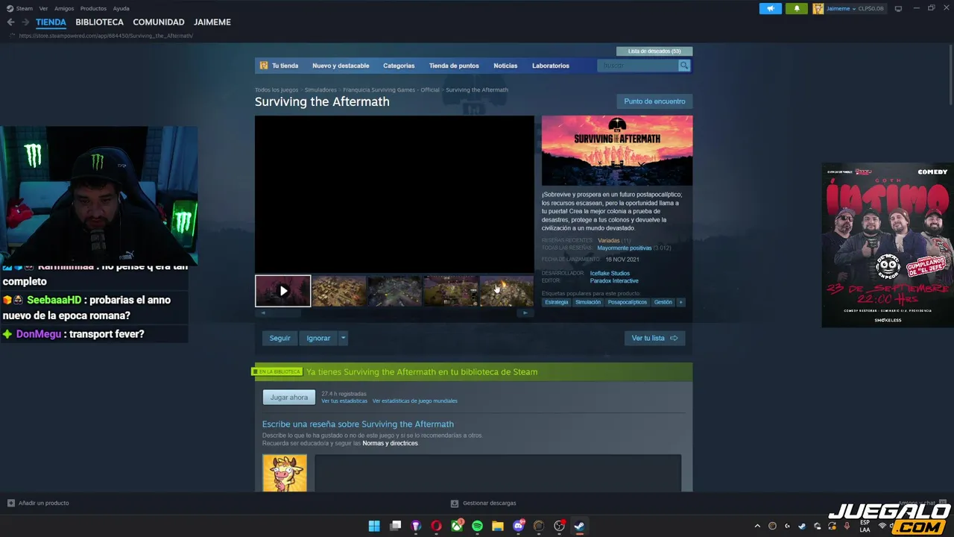Open the green notifications bell
The height and width of the screenshot is (537, 954).
pos(796,8)
